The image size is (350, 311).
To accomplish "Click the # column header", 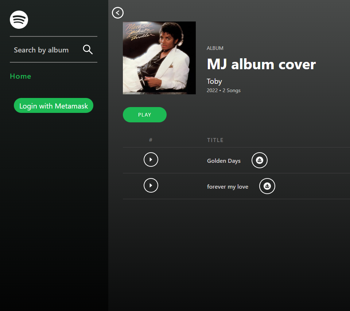I will [x=151, y=140].
